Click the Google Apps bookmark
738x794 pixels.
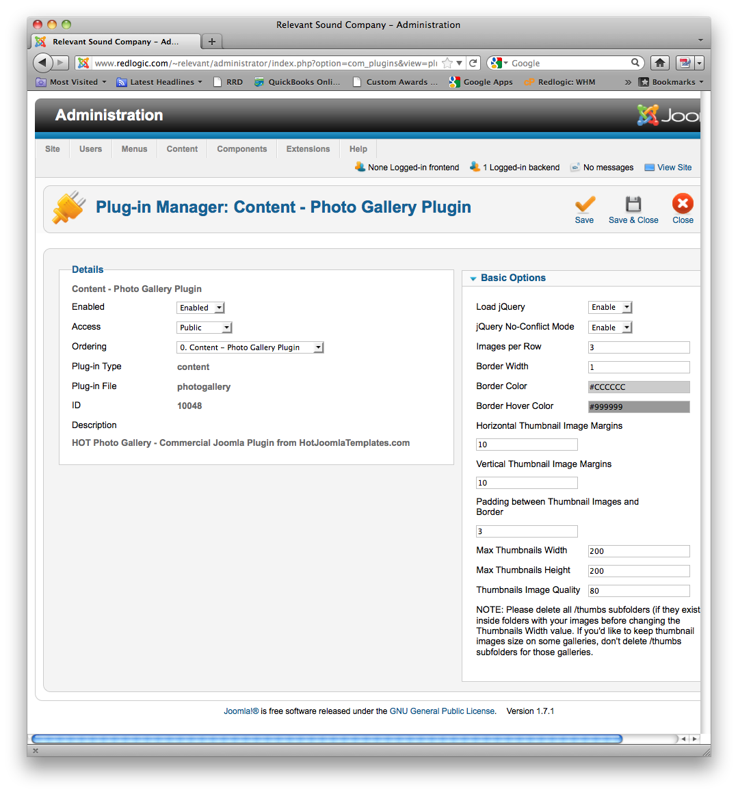(482, 82)
